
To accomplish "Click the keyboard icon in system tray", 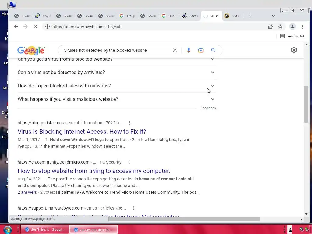I will (290, 230).
